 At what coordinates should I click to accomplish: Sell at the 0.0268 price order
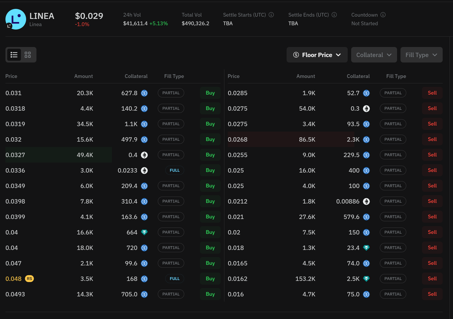(432, 139)
